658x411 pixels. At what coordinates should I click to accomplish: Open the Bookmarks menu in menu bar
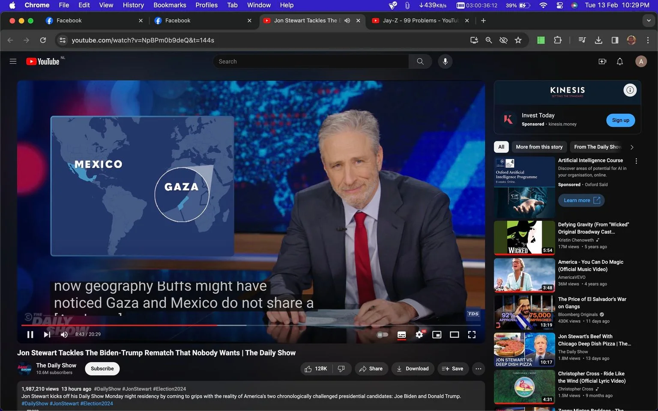(170, 5)
